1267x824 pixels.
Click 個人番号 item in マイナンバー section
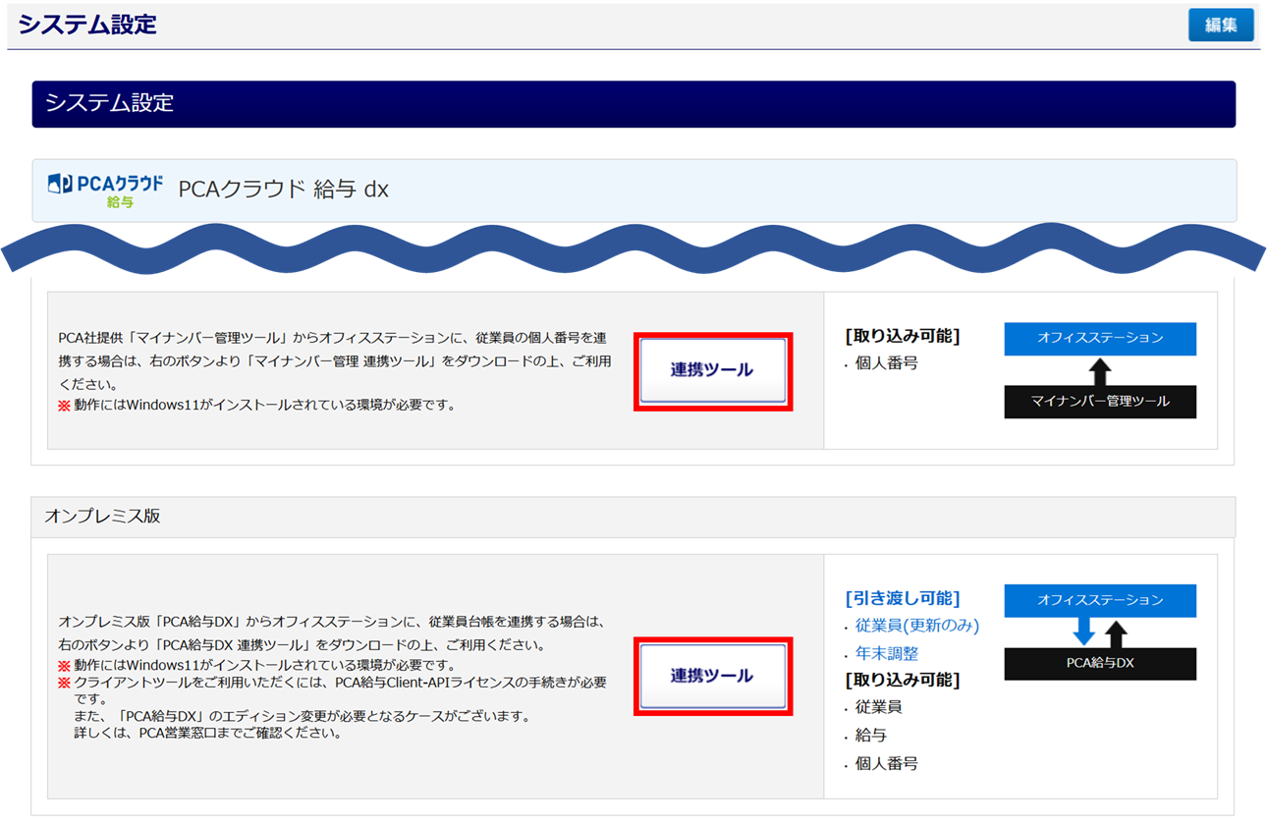coord(886,363)
